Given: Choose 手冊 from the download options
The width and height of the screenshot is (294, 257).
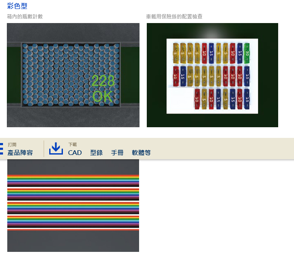Looking at the screenshot, I should pos(117,152).
